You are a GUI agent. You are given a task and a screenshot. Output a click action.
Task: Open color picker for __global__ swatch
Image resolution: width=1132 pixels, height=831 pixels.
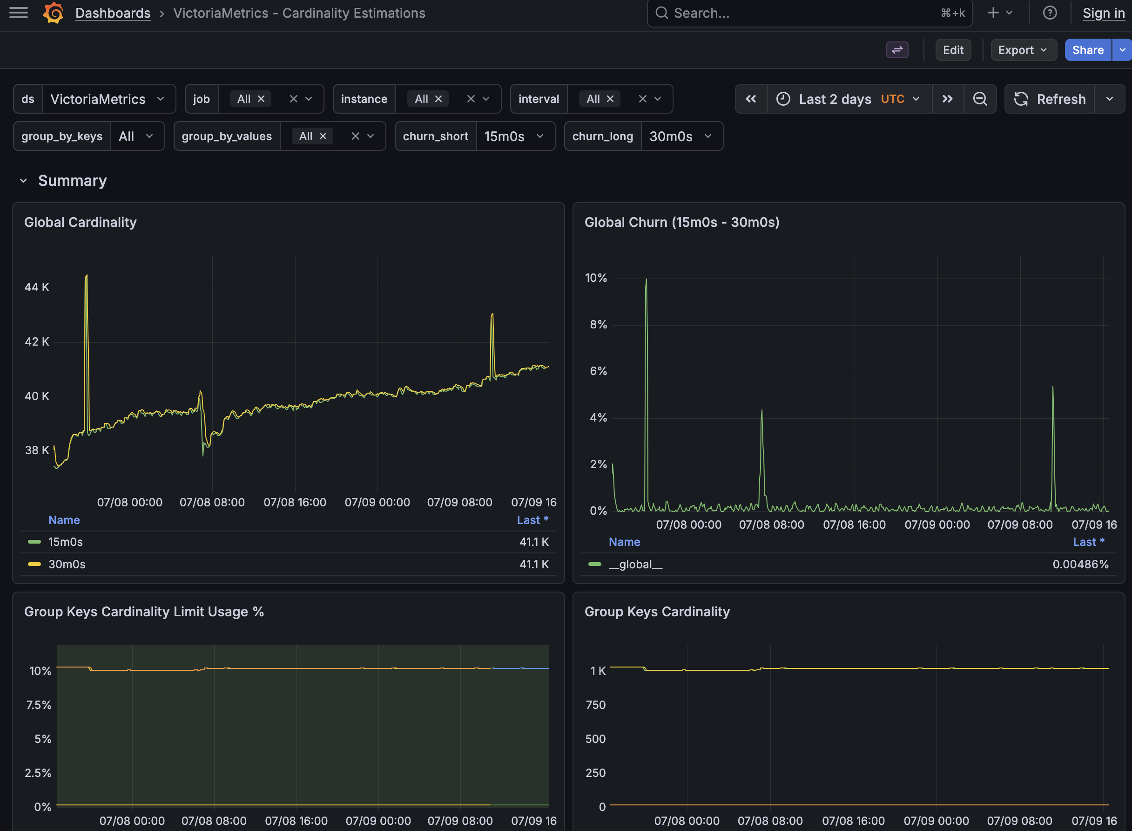click(x=595, y=564)
